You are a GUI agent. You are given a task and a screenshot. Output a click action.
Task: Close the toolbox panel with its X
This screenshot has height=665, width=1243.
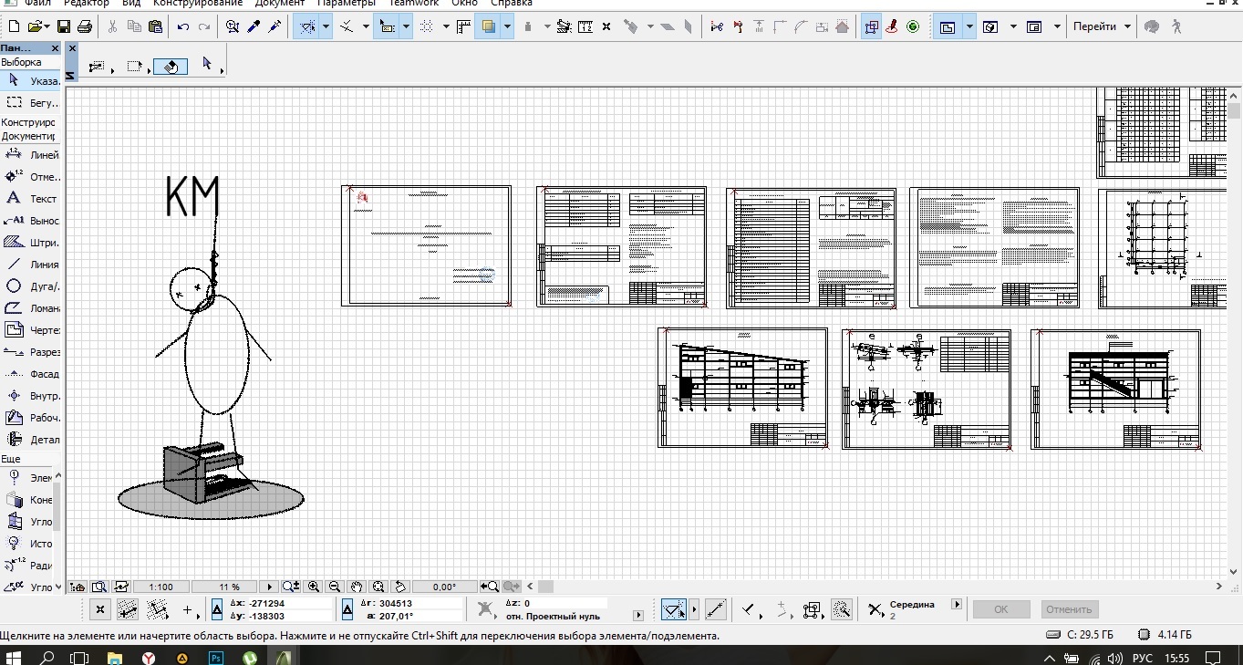[55, 48]
